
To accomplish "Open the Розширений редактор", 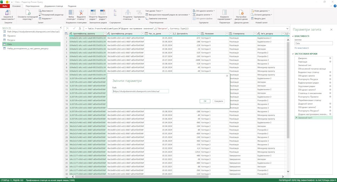I will click(x=51, y=14).
